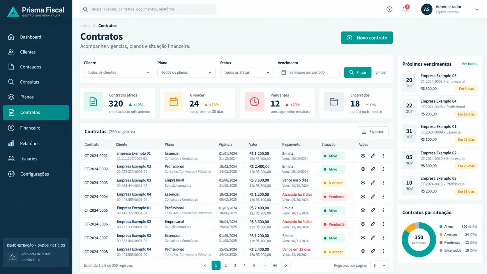Click the search magnifier icon

click(85, 9)
